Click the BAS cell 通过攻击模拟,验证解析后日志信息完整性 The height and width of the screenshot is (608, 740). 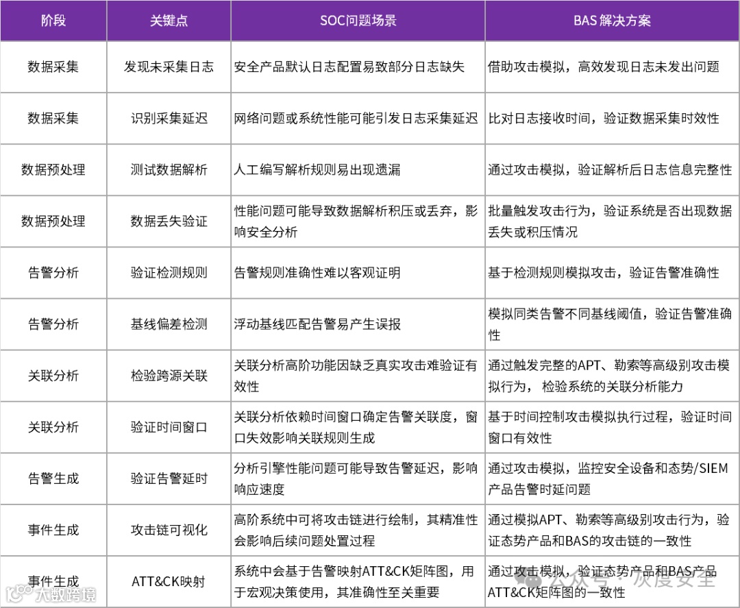tap(612, 170)
